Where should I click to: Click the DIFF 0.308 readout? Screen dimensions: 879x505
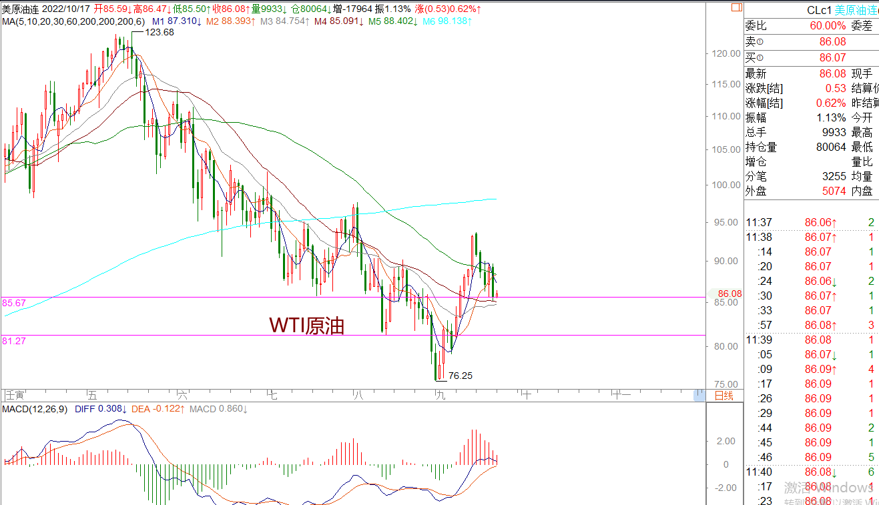point(101,408)
